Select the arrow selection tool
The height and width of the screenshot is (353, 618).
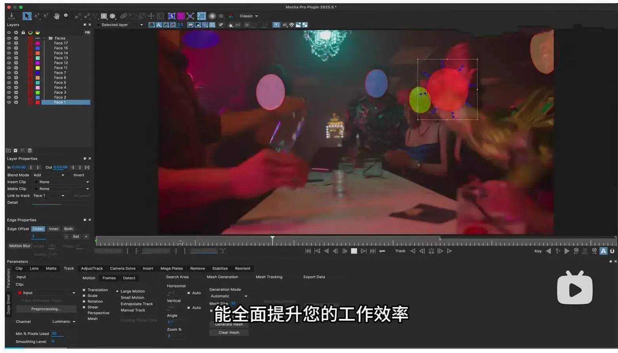click(26, 16)
